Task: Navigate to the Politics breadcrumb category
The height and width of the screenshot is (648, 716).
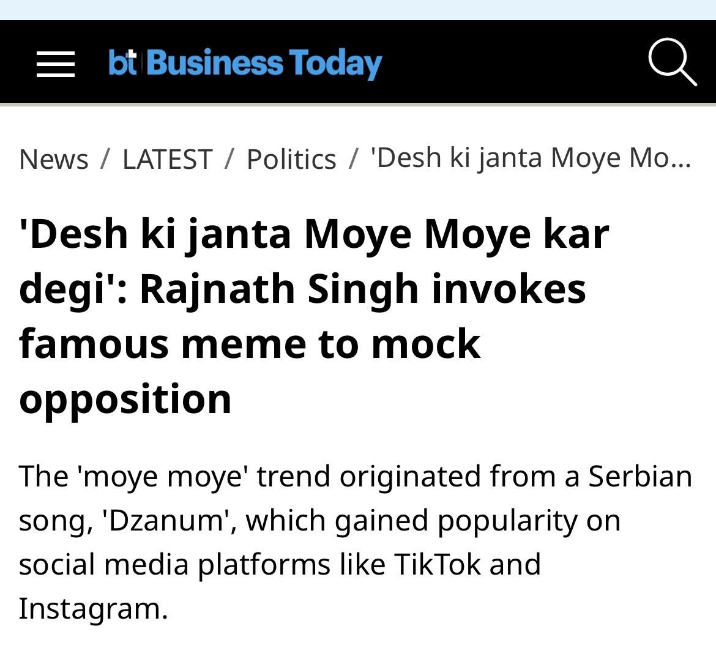Action: coord(291,159)
